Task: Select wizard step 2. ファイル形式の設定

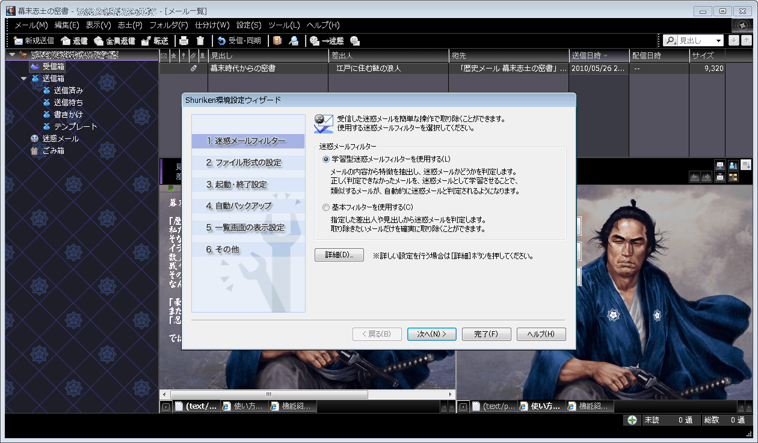Action: 248,163
